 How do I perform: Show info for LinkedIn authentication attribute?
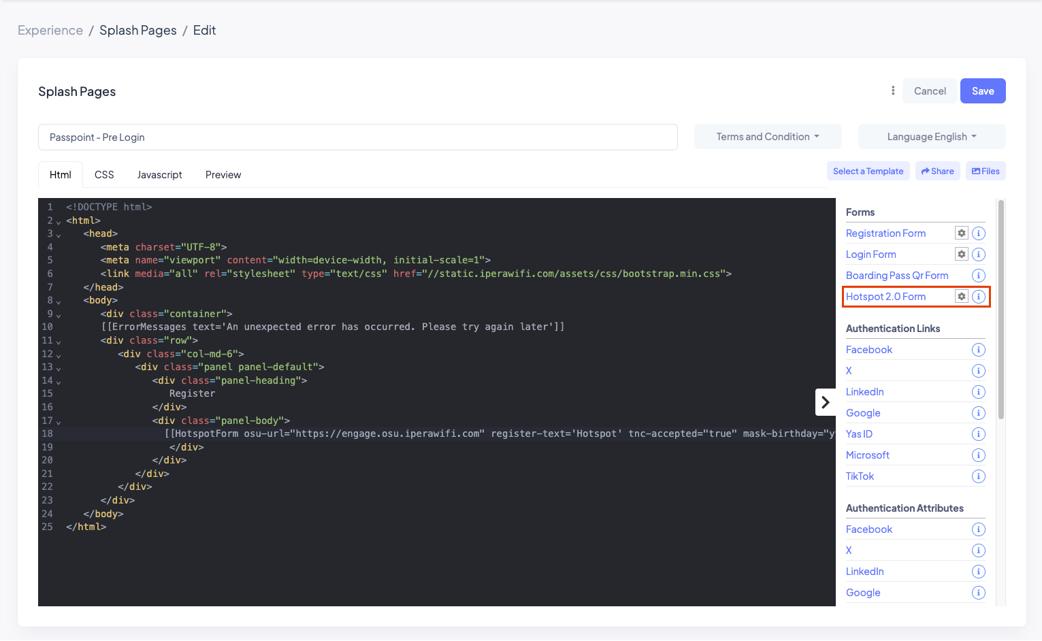[978, 572]
